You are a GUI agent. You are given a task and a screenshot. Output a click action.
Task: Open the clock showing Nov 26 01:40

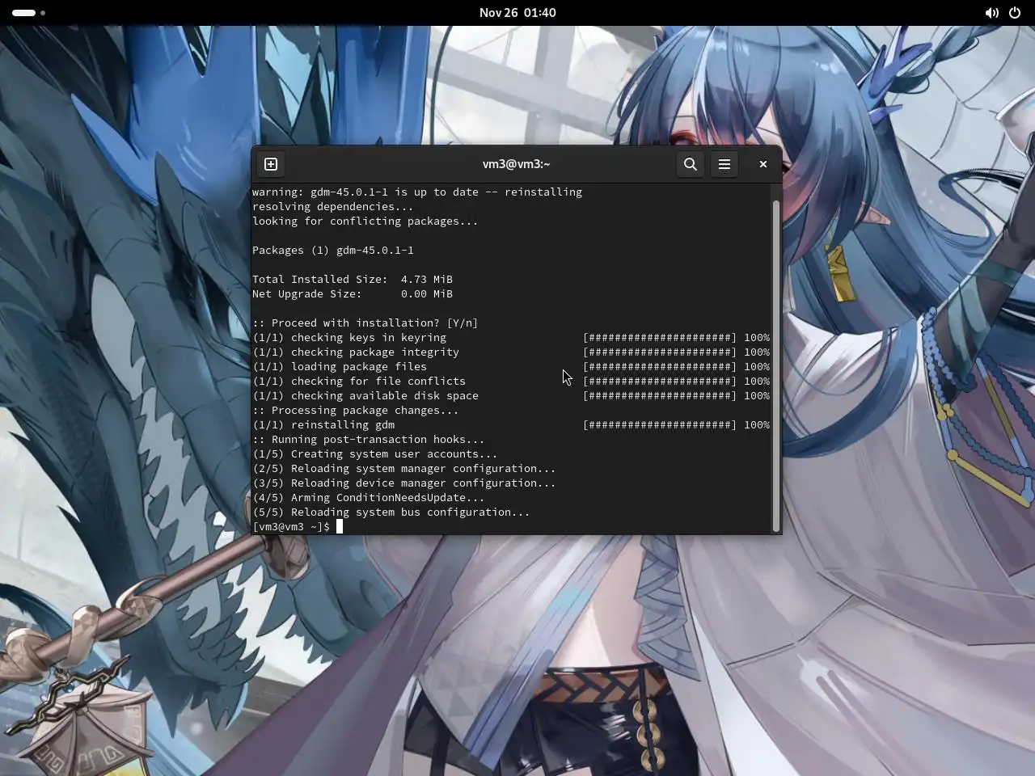(x=517, y=13)
